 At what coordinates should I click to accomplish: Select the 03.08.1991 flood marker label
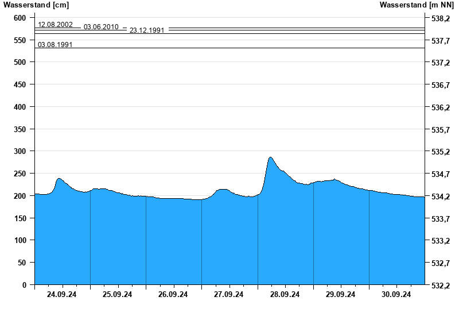(x=55, y=44)
